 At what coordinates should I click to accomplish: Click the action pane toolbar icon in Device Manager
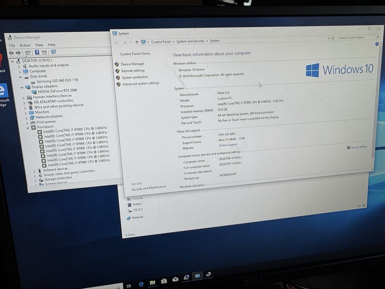tap(44, 52)
